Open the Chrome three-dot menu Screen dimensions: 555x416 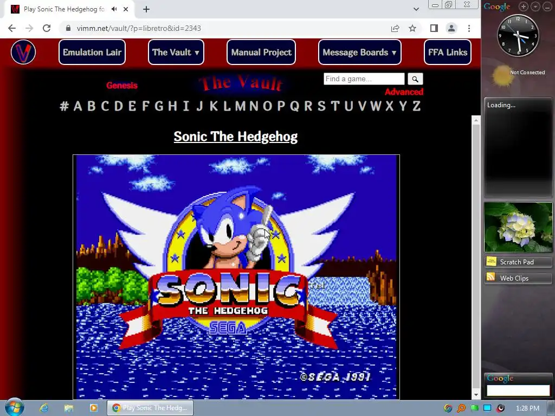[469, 28]
